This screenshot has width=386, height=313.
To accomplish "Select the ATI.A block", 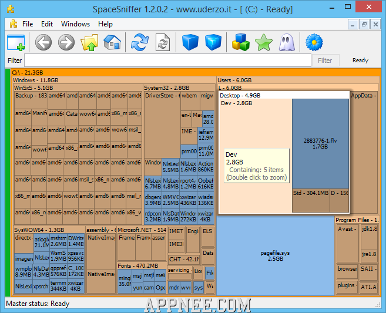I will tap(368, 287).
